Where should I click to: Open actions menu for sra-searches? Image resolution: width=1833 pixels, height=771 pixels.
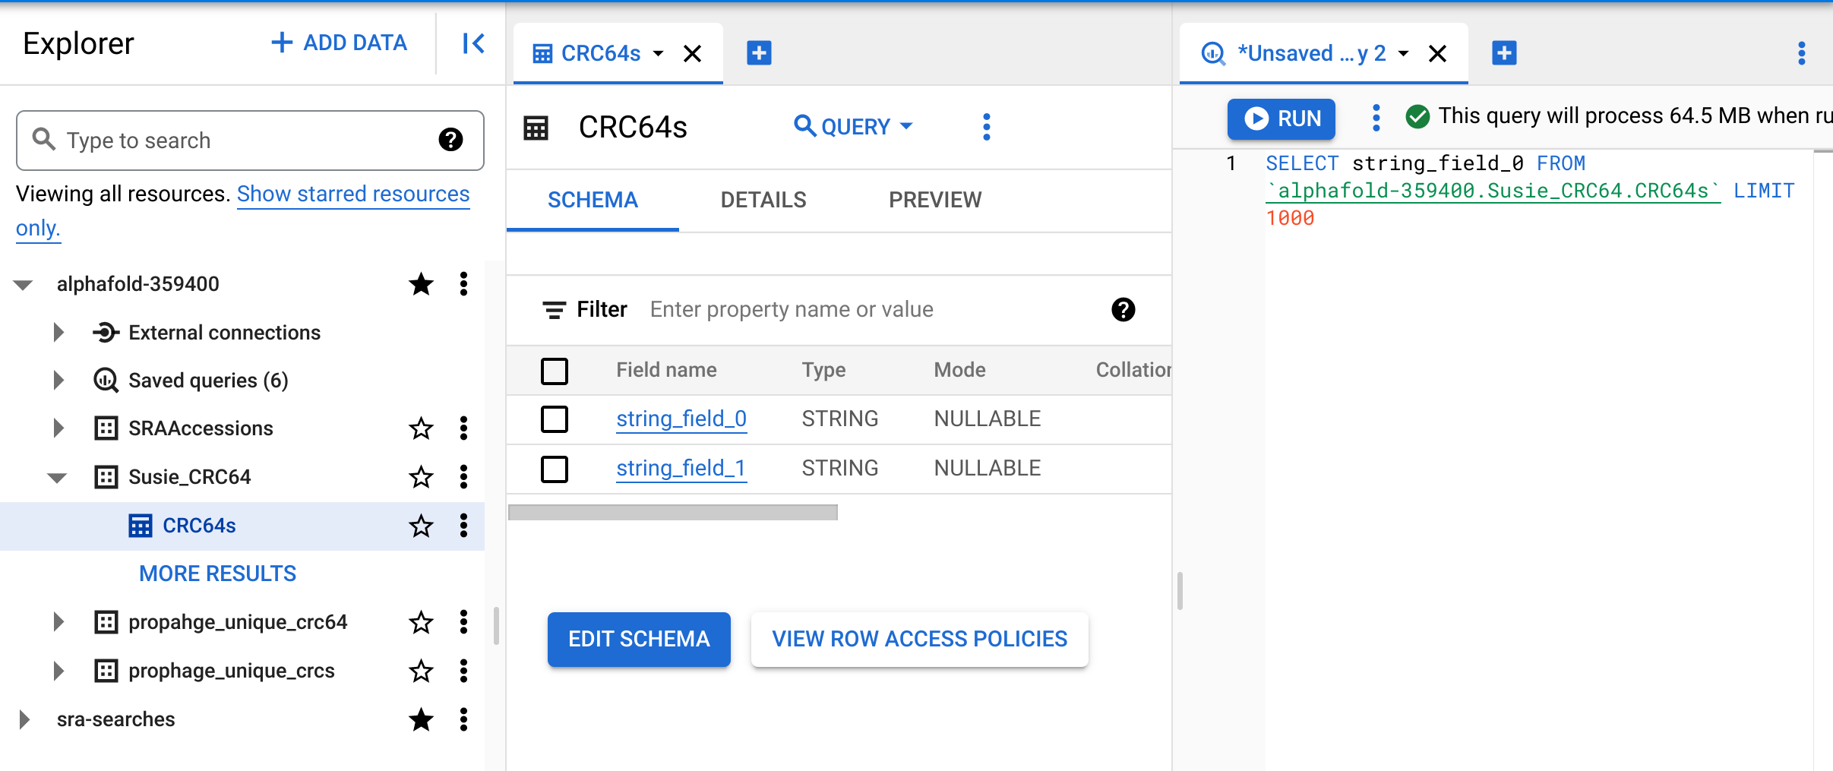(463, 719)
